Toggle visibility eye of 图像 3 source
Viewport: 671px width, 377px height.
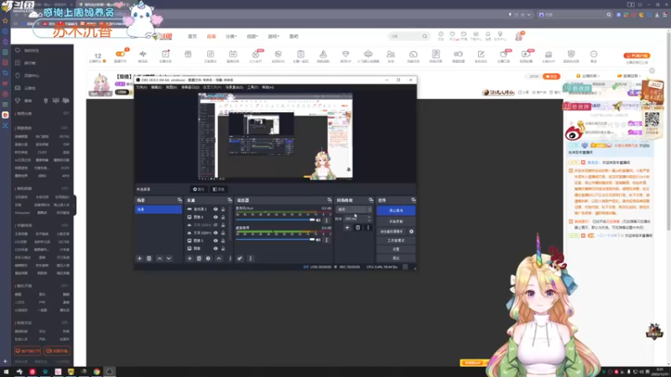216,240
